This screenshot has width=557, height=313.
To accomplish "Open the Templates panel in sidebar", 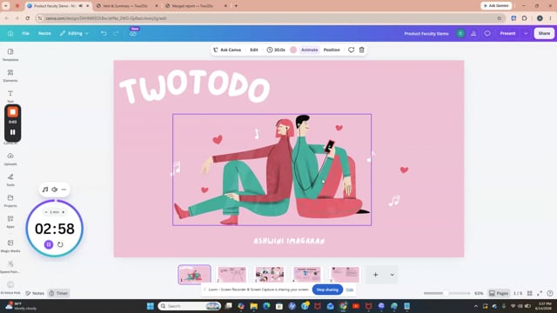I will tap(10, 54).
